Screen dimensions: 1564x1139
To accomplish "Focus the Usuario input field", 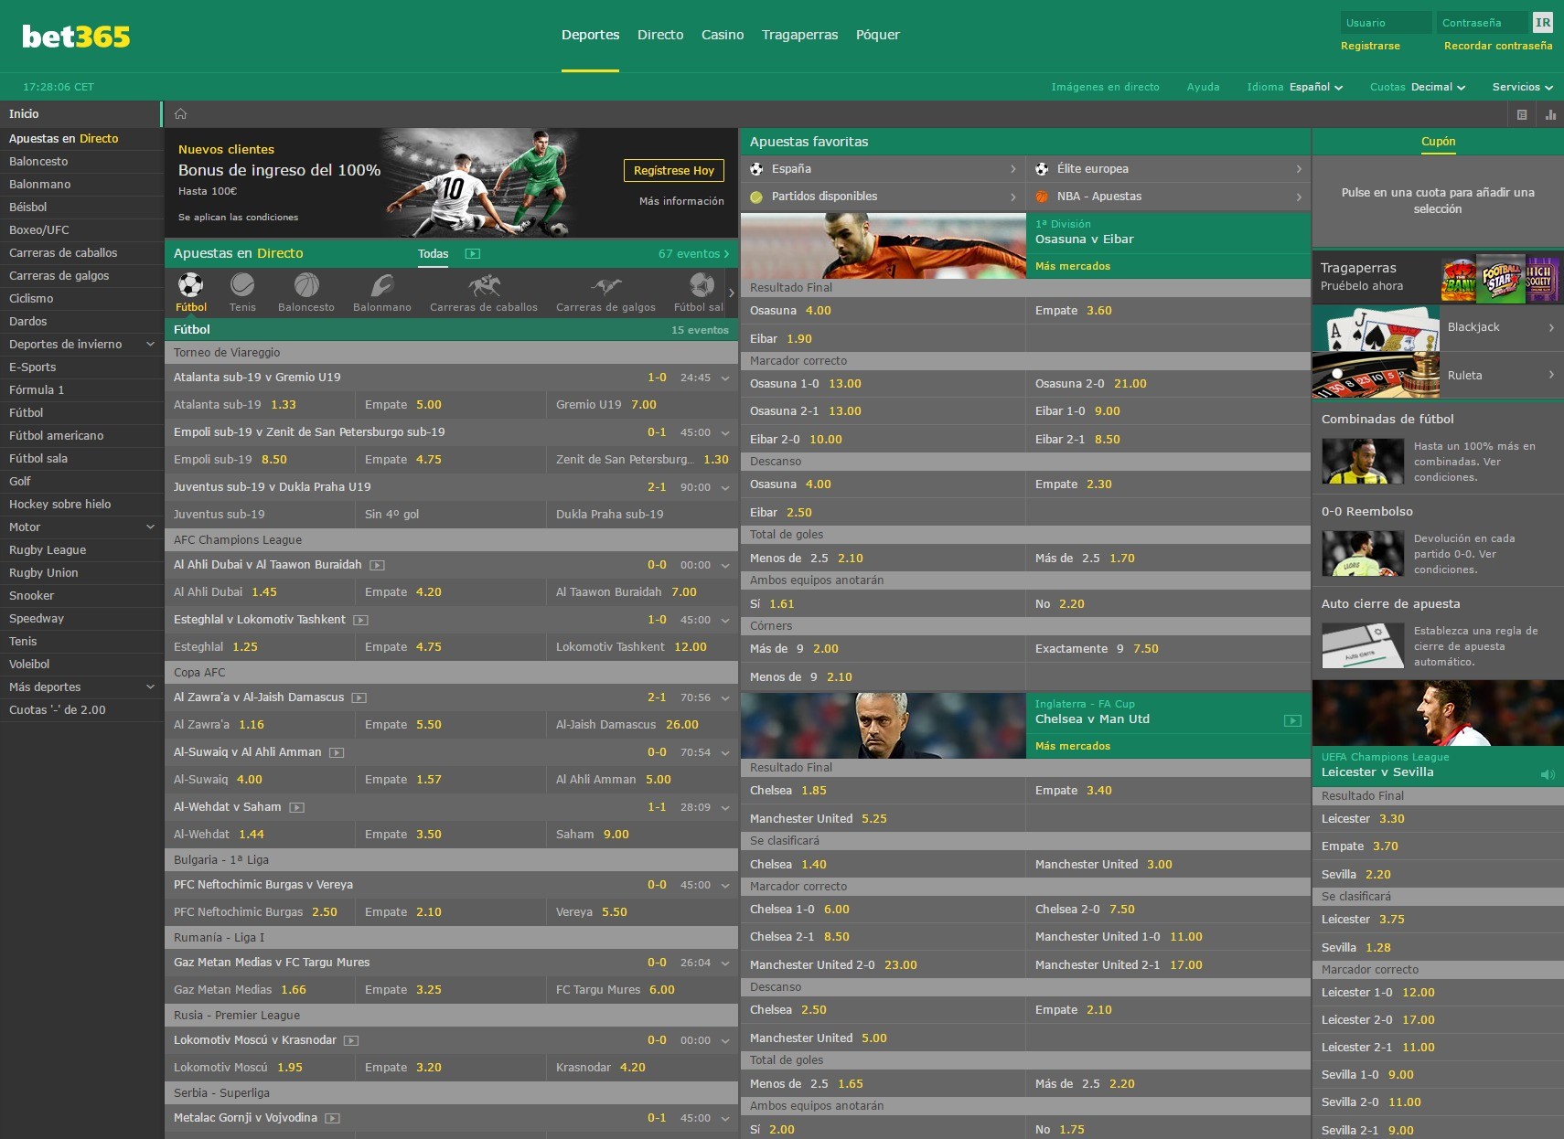I will (1387, 23).
